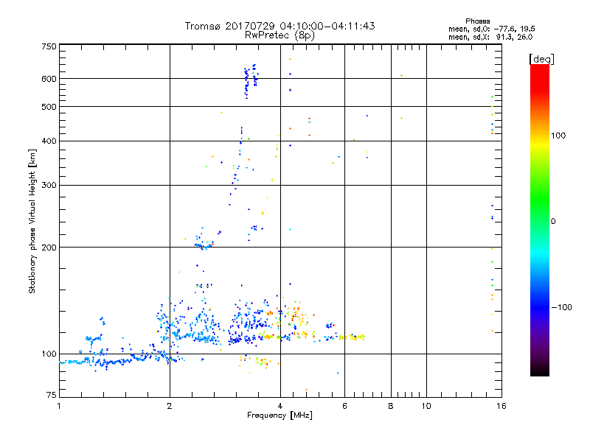Image resolution: width=590 pixels, height=442 pixels.
Task: Click the 'mean, sd,X: 91.3, 26.0' text
Action: [x=490, y=37]
